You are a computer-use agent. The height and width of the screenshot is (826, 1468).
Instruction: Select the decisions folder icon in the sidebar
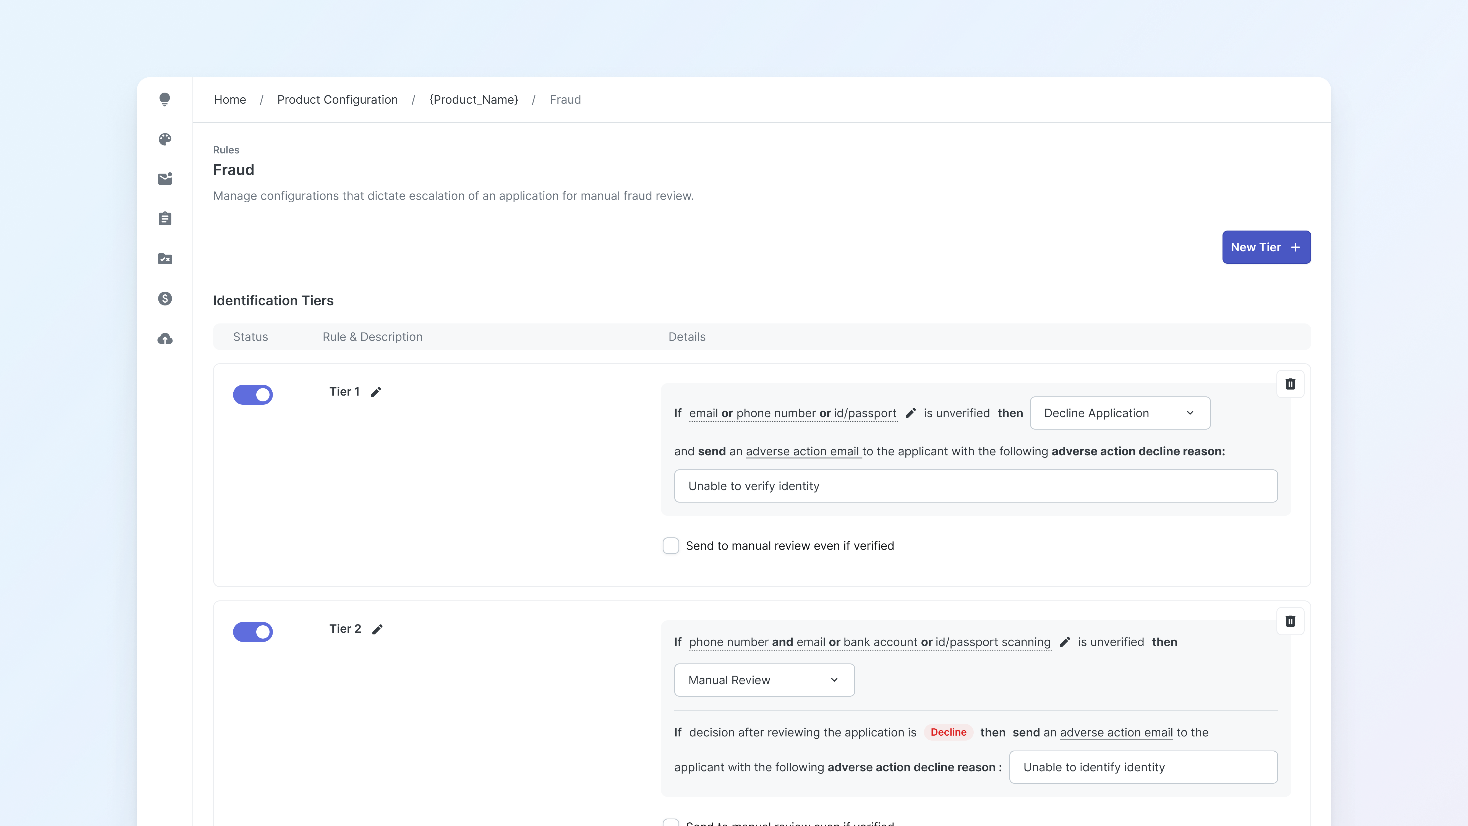(165, 259)
